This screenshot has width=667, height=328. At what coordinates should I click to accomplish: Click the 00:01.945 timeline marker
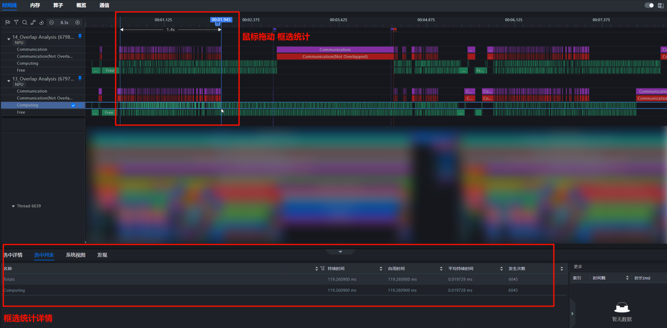[221, 20]
